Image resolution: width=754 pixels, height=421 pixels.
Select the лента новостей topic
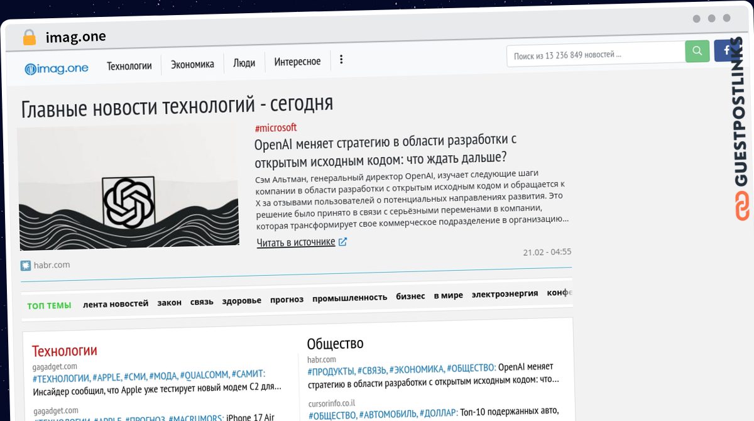[x=116, y=303]
